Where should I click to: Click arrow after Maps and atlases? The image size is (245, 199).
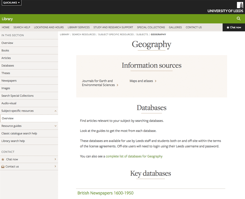(155, 81)
